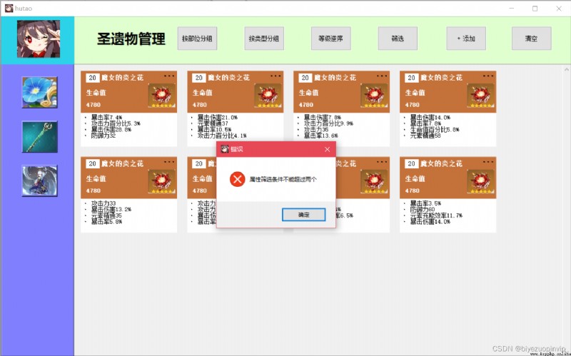Click the 属性筛选条件不能超过两个 error message
The width and height of the screenshot is (571, 356).
(x=283, y=180)
